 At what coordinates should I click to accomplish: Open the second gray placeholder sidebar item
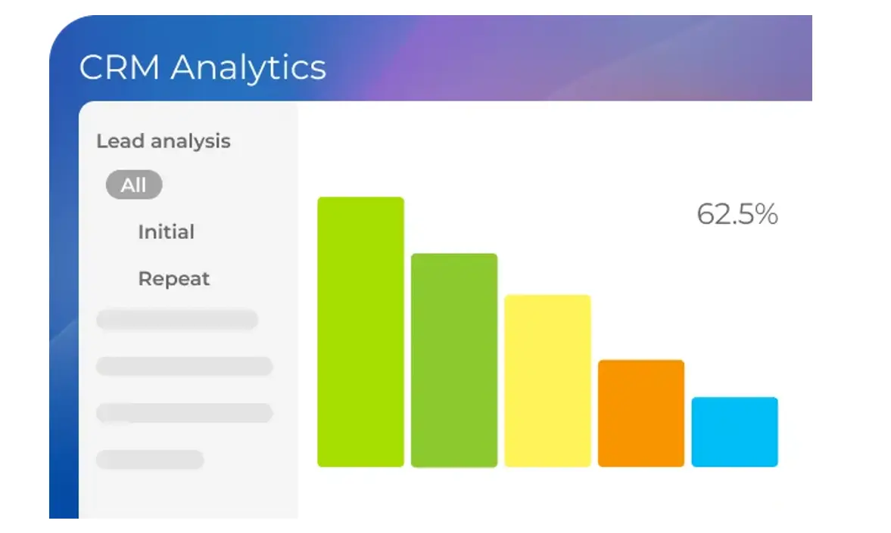pos(184,367)
